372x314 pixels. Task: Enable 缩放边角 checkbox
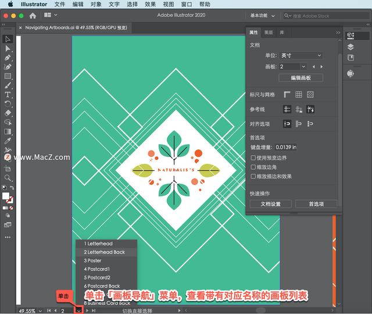coord(253,167)
